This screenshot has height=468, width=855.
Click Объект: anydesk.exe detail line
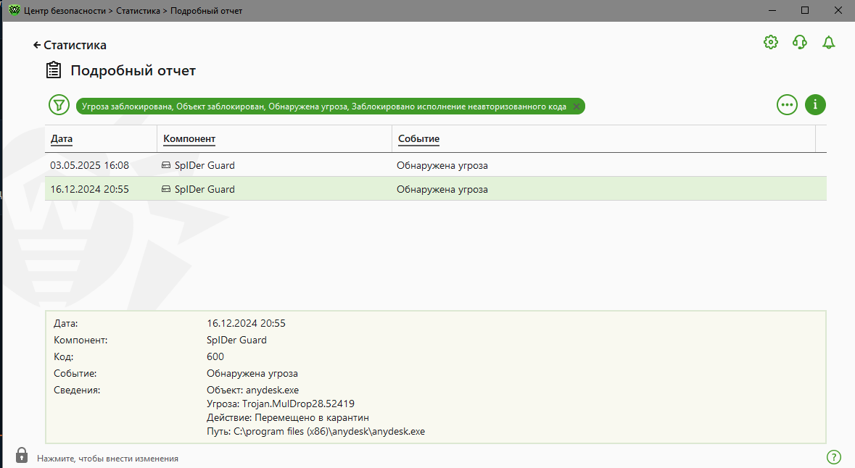point(252,390)
